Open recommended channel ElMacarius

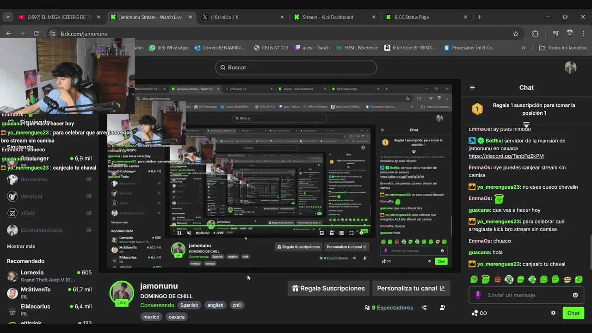click(x=49, y=309)
